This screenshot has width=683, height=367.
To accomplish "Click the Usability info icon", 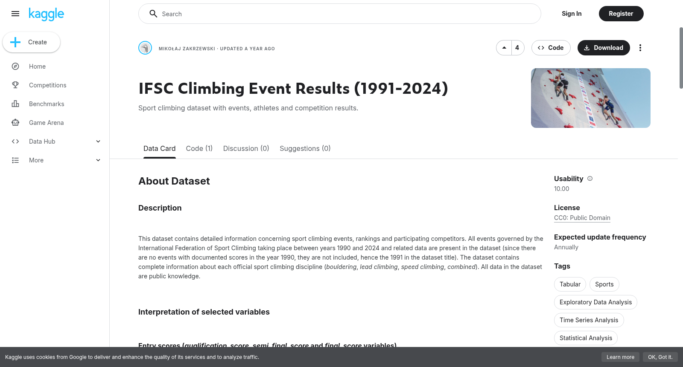I will tap(590, 179).
